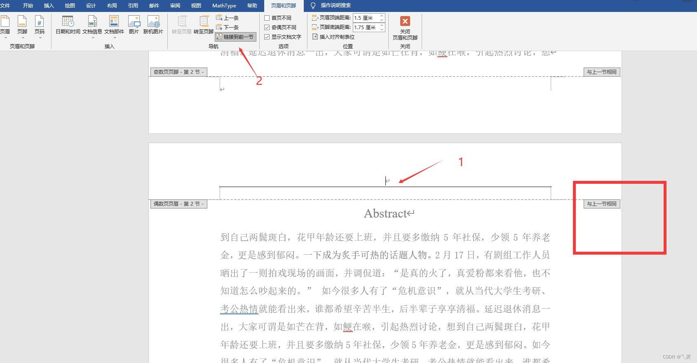The width and height of the screenshot is (697, 363).
Task: Edit the 页眉顶端距离 value field
Action: [x=366, y=18]
